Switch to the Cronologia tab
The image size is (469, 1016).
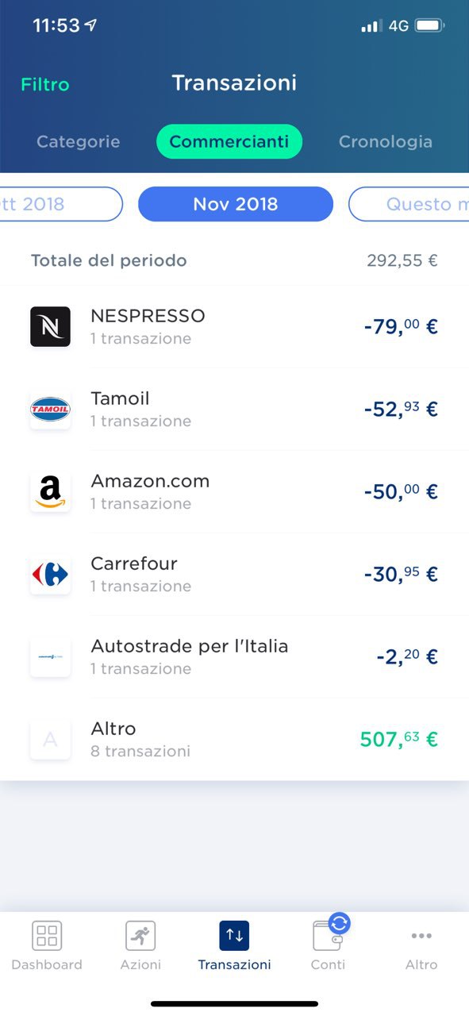386,142
